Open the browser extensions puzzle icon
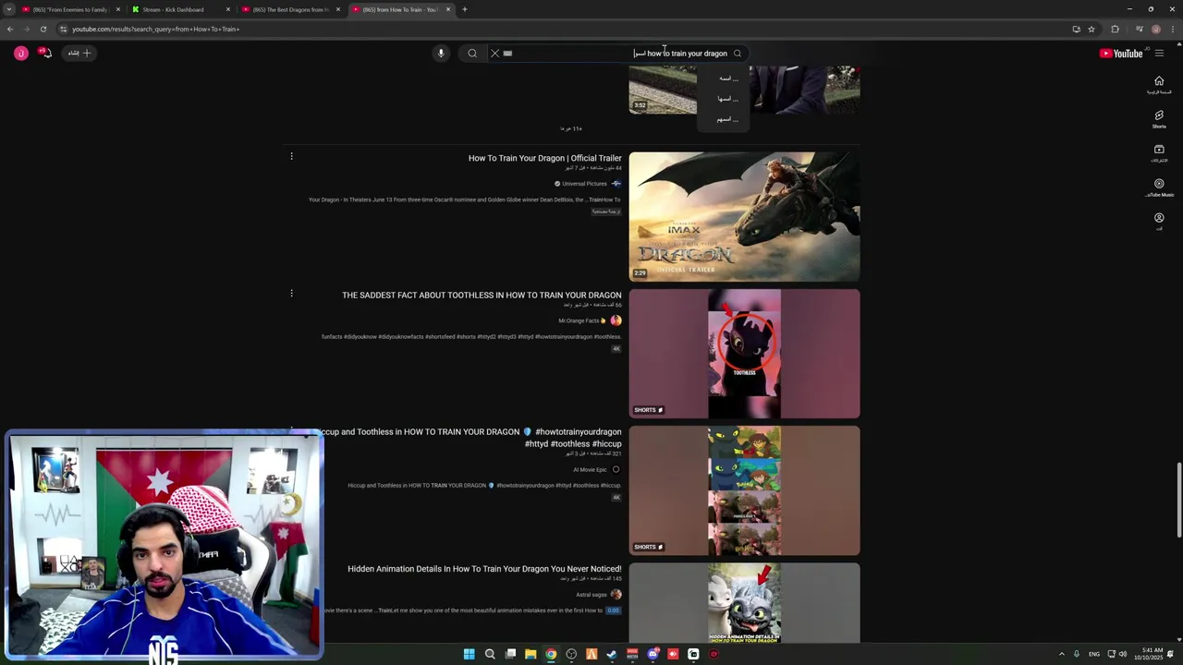 pos(1115,29)
